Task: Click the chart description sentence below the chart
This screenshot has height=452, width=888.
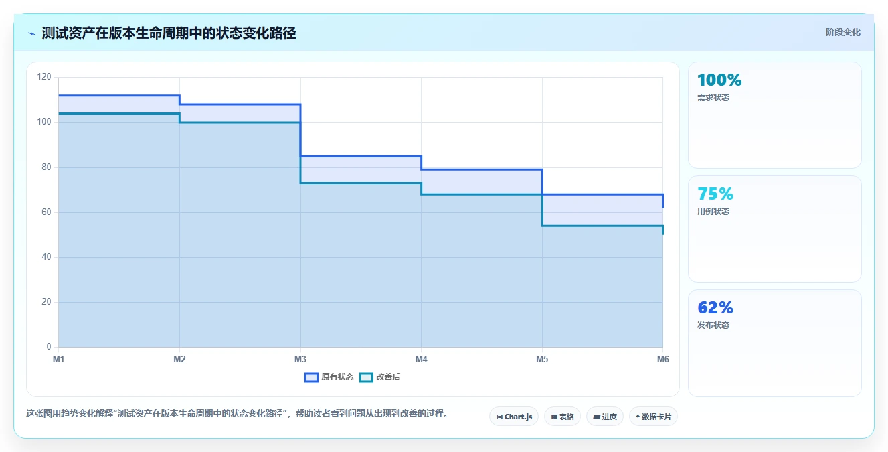Action: click(x=237, y=414)
